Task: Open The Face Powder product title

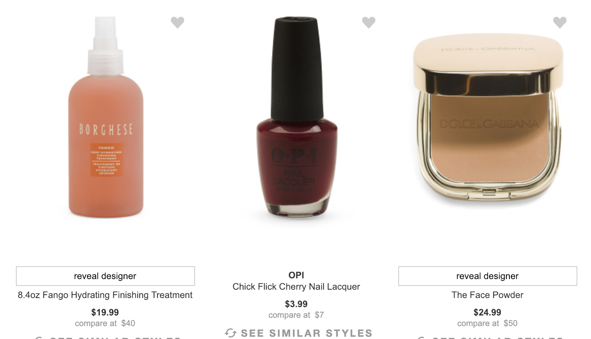Action: pyautogui.click(x=487, y=295)
